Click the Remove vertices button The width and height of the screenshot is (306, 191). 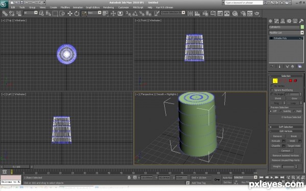click(277, 136)
